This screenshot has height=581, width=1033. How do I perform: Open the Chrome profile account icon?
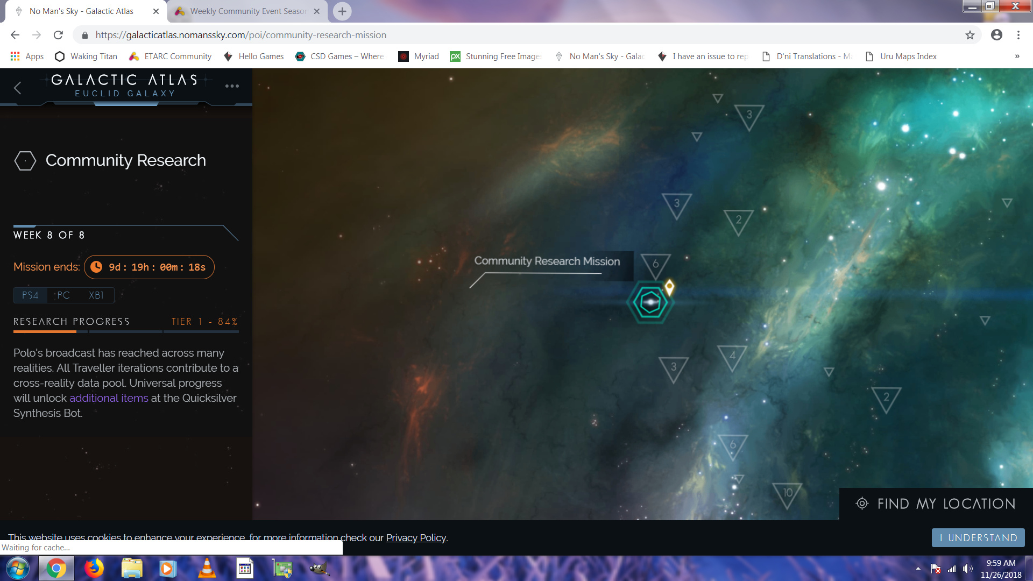[996, 35]
